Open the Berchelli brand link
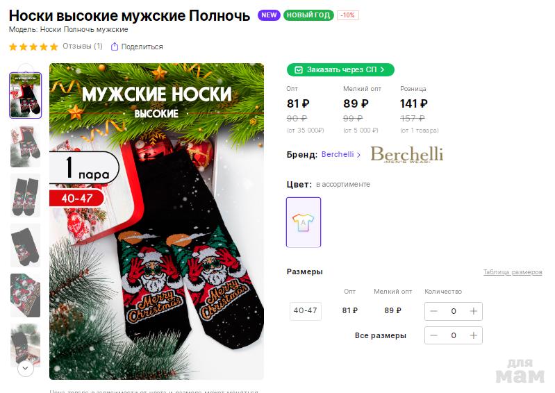555x393 pixels. pyautogui.click(x=338, y=154)
